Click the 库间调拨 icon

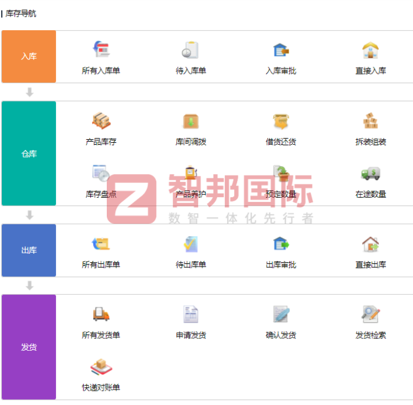[191, 121]
